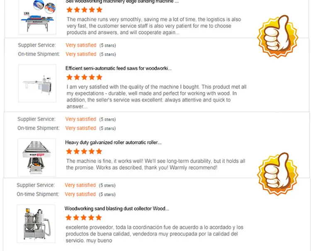Click the edge banding machine product thumbnail
The image size is (311, 251).
(37, 17)
